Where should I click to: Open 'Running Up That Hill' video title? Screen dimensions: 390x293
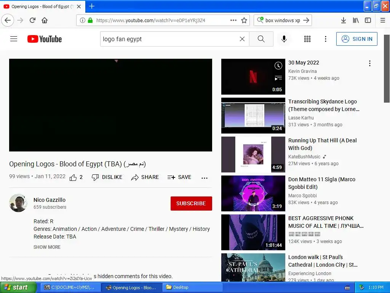point(322,144)
